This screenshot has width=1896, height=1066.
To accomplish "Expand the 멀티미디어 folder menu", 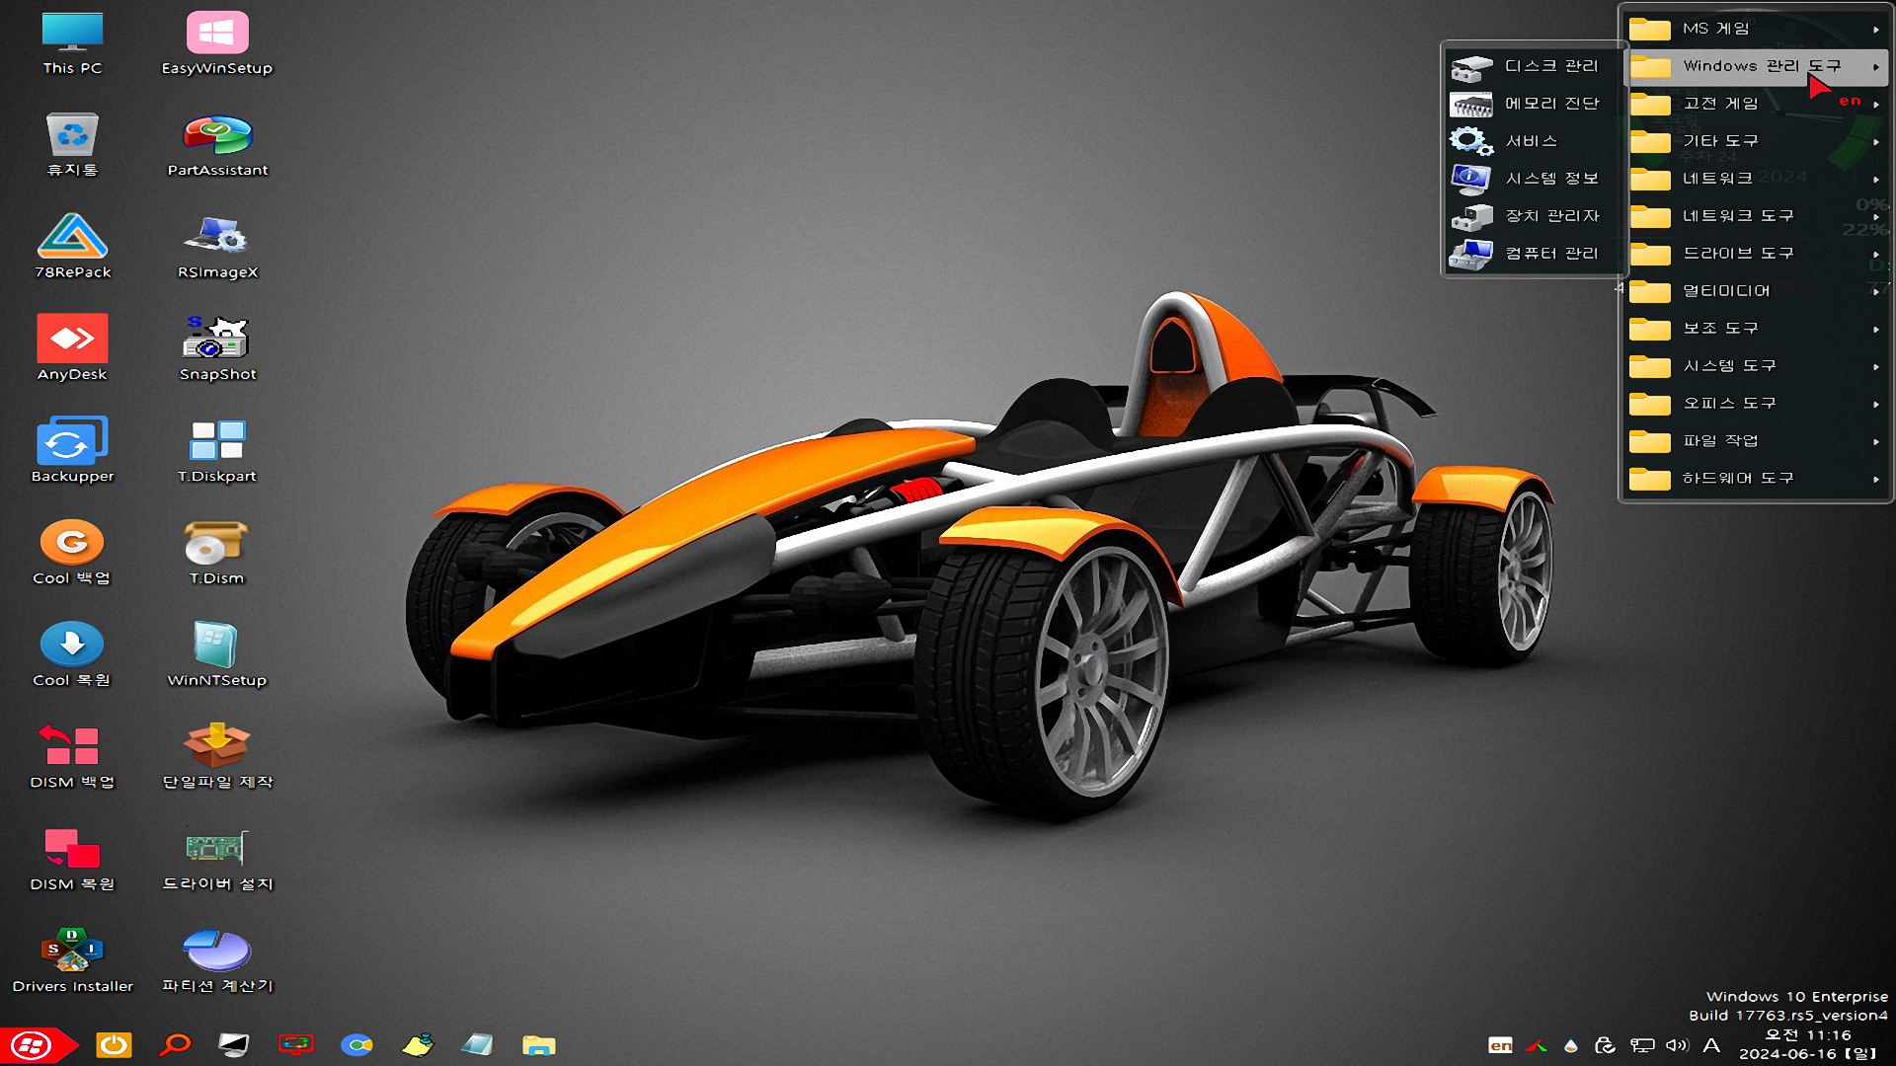I will [1756, 291].
